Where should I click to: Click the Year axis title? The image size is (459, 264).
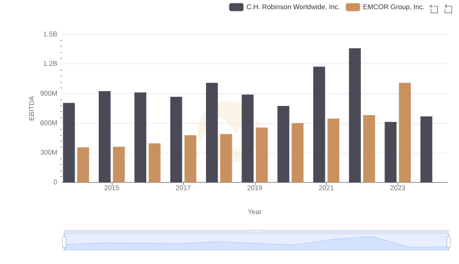coord(255,212)
